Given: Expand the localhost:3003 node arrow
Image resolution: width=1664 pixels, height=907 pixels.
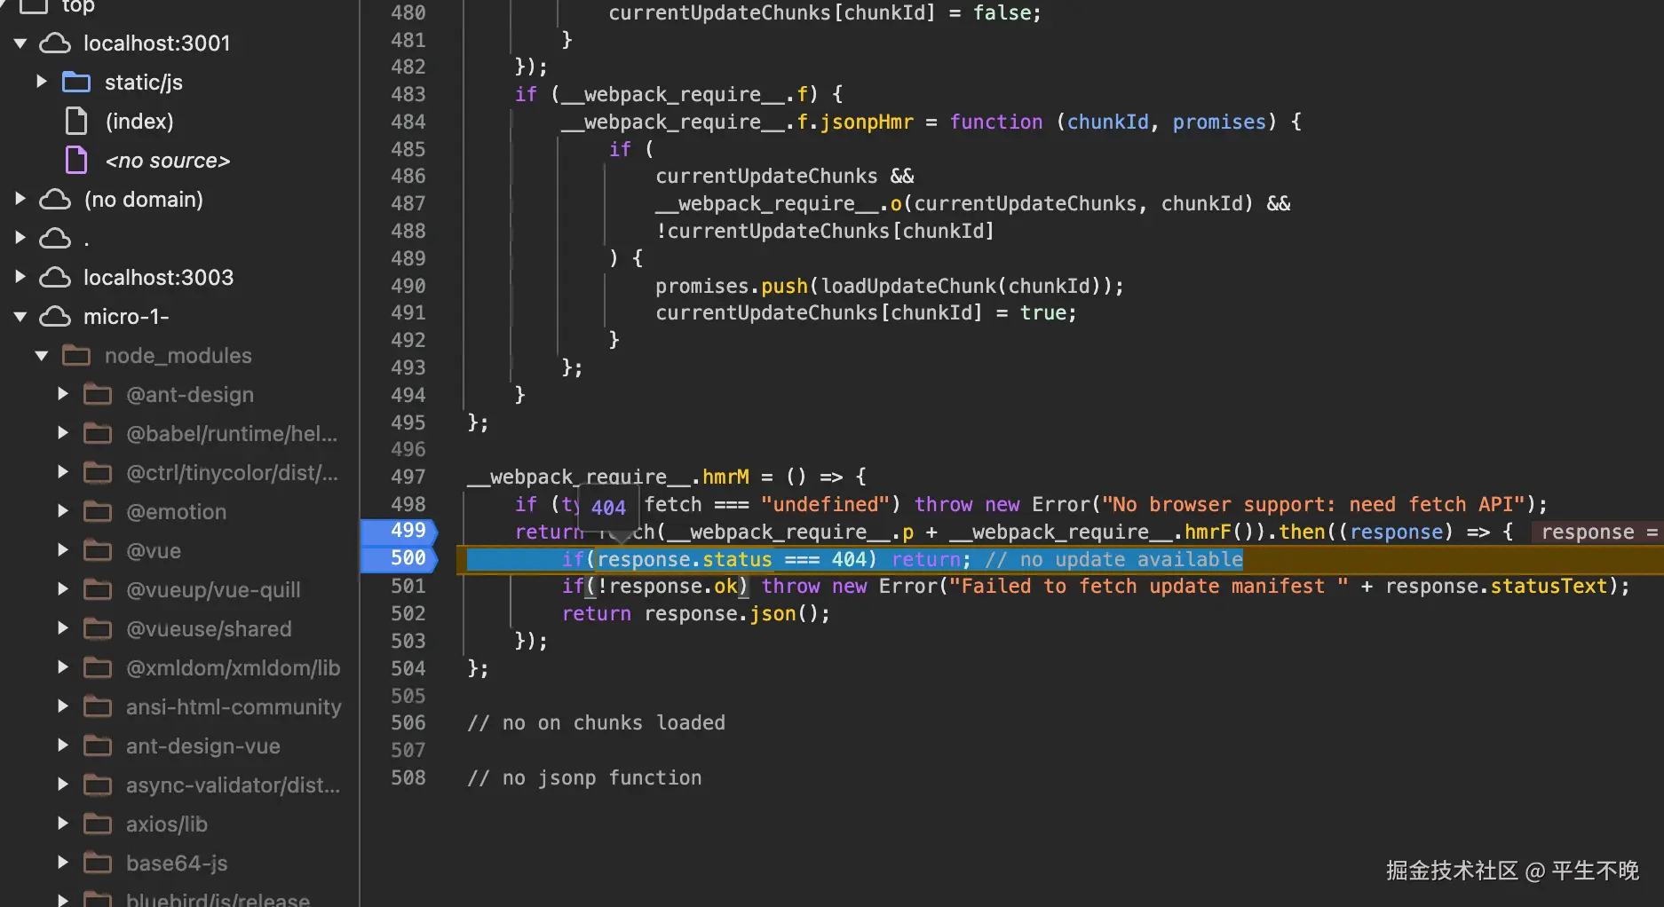Looking at the screenshot, I should click(x=20, y=277).
